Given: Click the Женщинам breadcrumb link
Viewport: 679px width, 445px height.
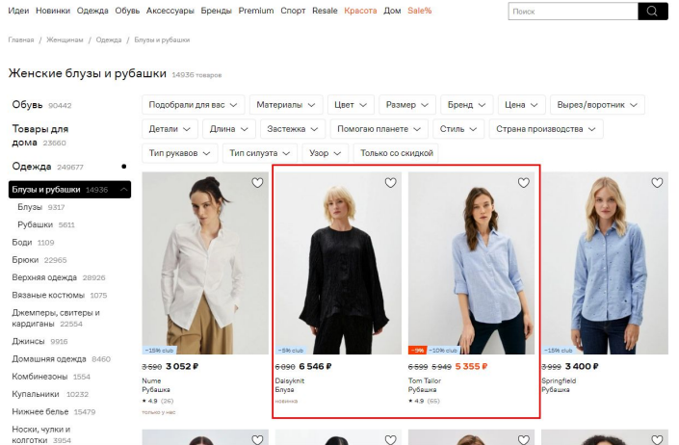Looking at the screenshot, I should tap(64, 40).
